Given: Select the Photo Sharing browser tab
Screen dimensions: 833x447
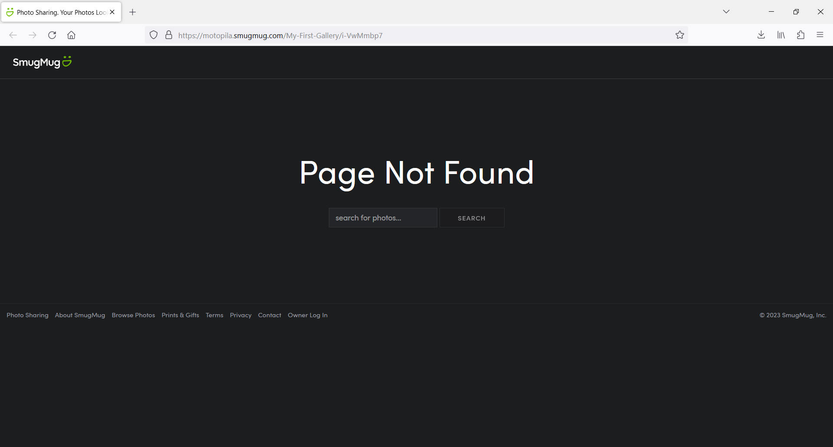Looking at the screenshot, I should (61, 12).
